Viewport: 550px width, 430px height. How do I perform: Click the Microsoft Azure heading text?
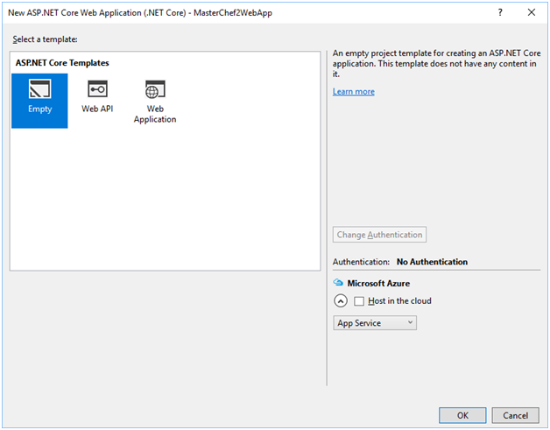[x=378, y=283]
